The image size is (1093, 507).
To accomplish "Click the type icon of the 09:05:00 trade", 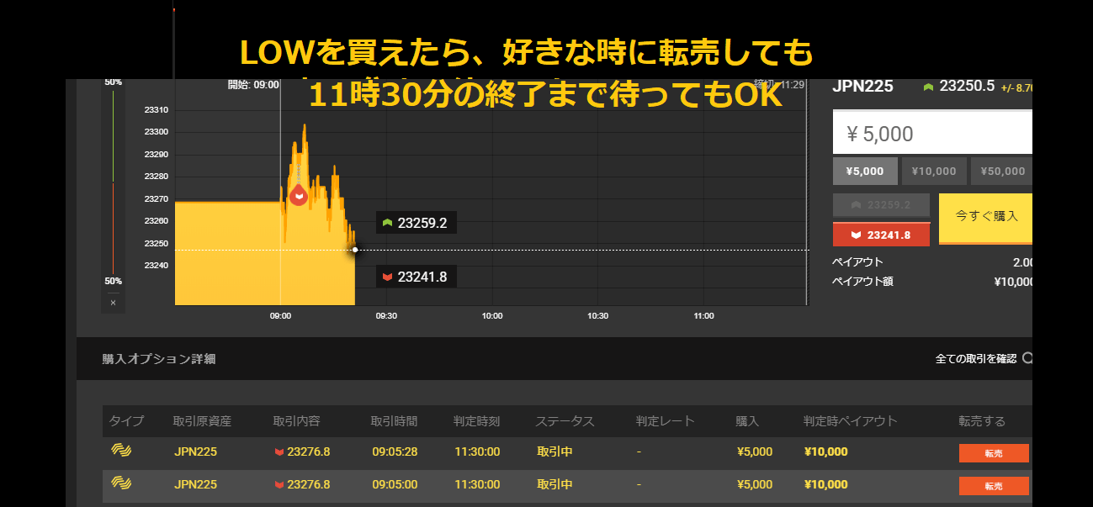I will pos(121,483).
